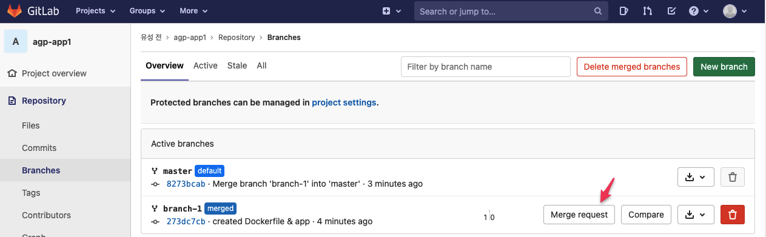This screenshot has width=766, height=237.
Task: Focus the Filter by branch name field
Action: (x=486, y=67)
